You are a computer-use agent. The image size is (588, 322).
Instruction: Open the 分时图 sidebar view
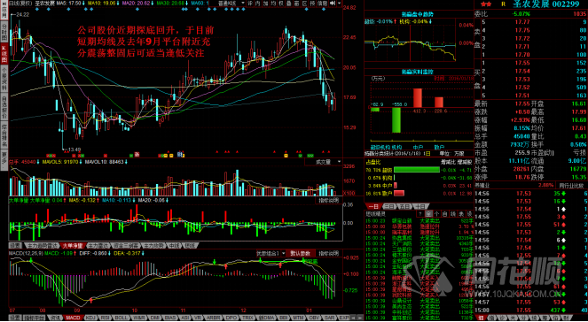click(4, 32)
